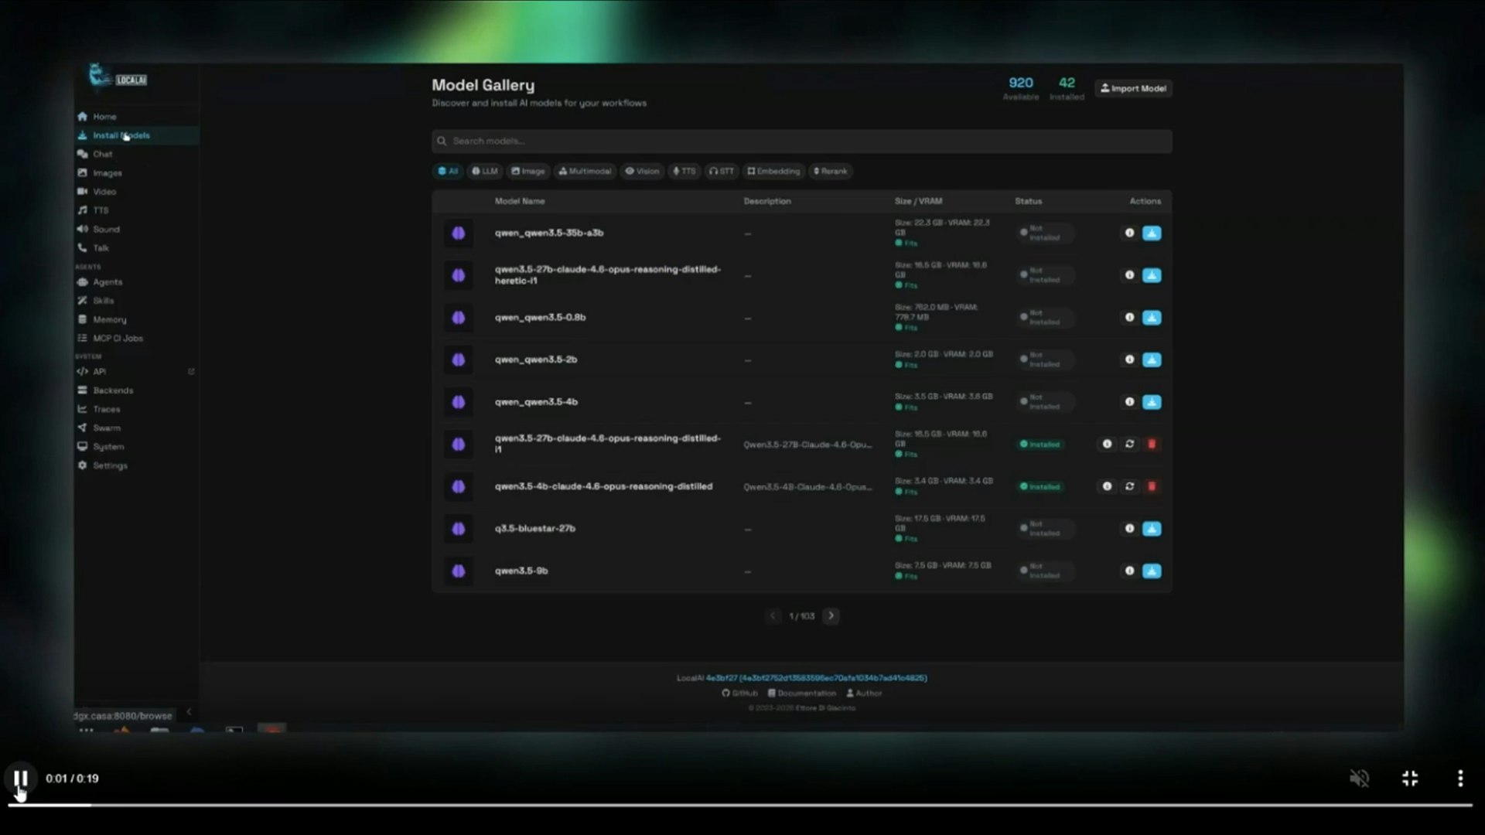The width and height of the screenshot is (1485, 835).
Task: Click the Import Model button
Action: pos(1133,88)
